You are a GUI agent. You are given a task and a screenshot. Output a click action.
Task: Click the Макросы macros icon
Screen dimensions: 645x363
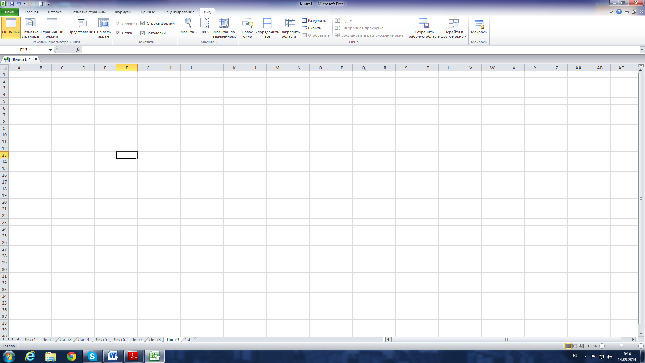pos(479,24)
